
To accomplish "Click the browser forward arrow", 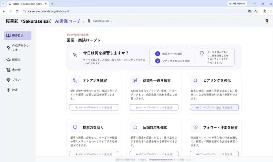I will 10,11.
